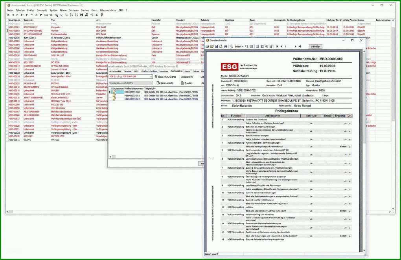Open the Daten menu
Screen dimensions: 401x260
10,11
